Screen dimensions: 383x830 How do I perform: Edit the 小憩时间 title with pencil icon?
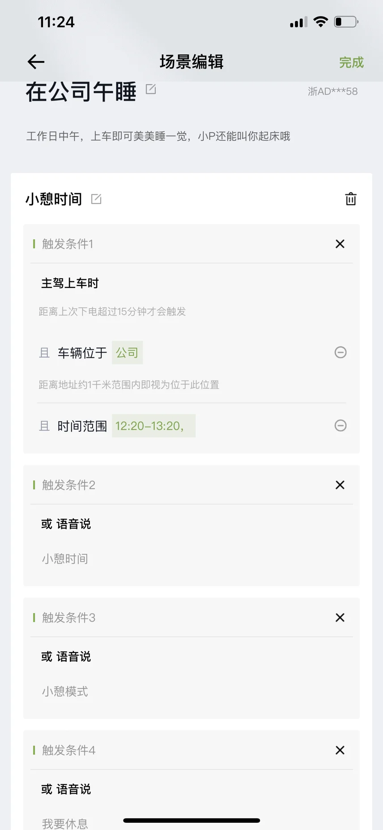(96, 199)
